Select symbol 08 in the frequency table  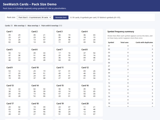tap(130, 69)
